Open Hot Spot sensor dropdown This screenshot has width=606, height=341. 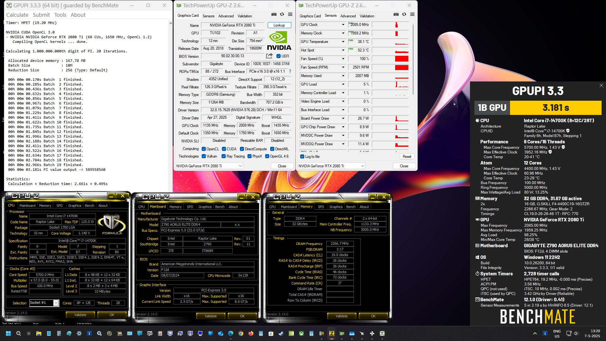pyautogui.click(x=343, y=50)
